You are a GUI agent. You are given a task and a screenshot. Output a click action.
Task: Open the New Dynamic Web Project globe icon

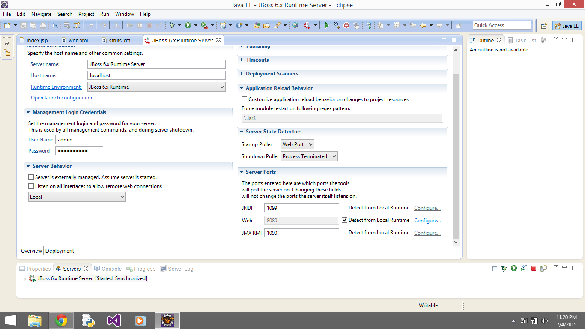(x=223, y=26)
